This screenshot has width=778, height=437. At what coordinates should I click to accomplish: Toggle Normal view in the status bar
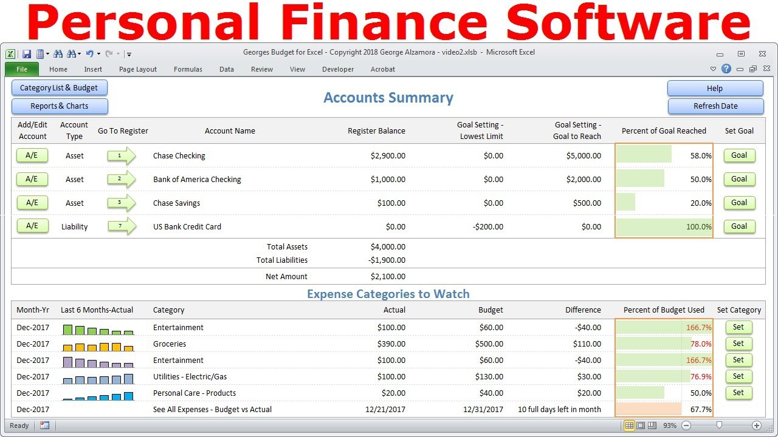coord(629,425)
